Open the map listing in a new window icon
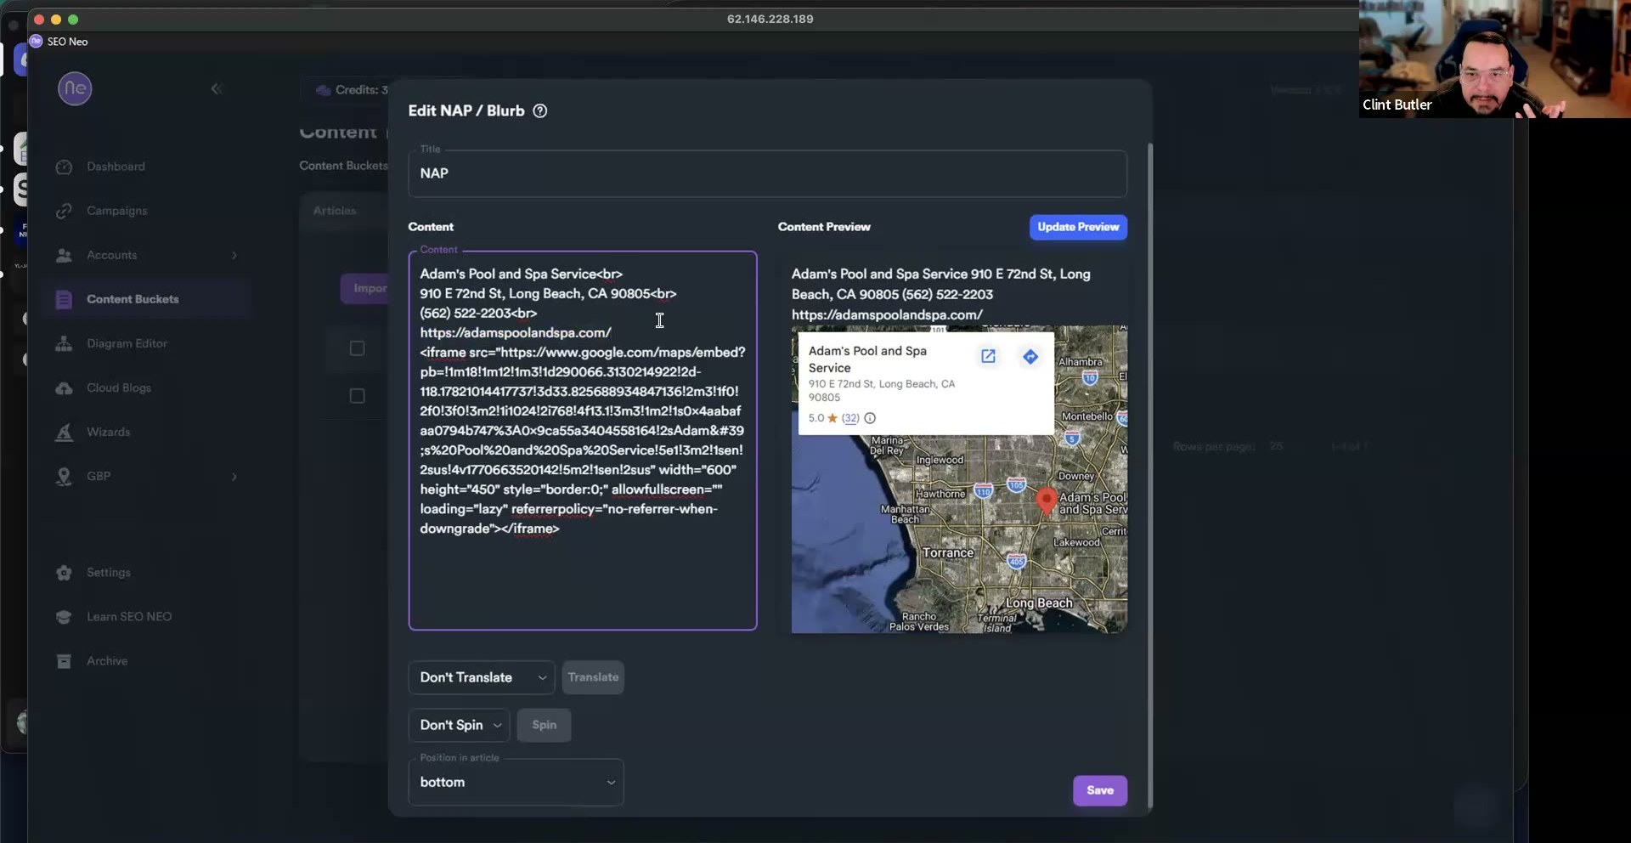 point(988,357)
